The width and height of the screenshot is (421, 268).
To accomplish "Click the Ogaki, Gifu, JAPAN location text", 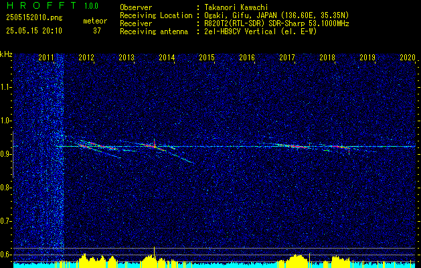I will (276, 15).
